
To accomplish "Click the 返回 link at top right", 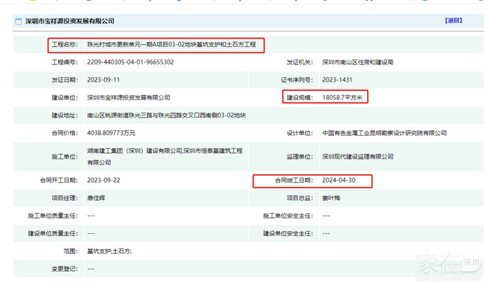I will click(453, 21).
